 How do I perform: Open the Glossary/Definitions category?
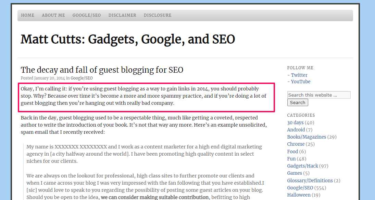pos(310,181)
